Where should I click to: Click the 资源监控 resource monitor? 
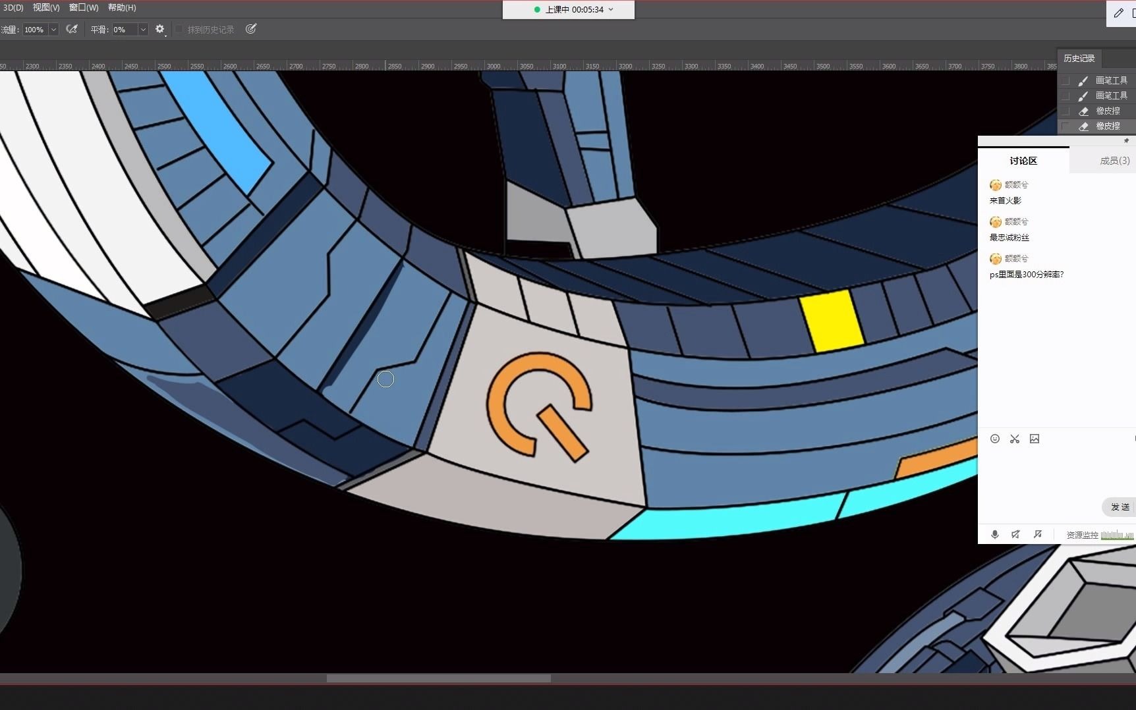pos(1100,535)
